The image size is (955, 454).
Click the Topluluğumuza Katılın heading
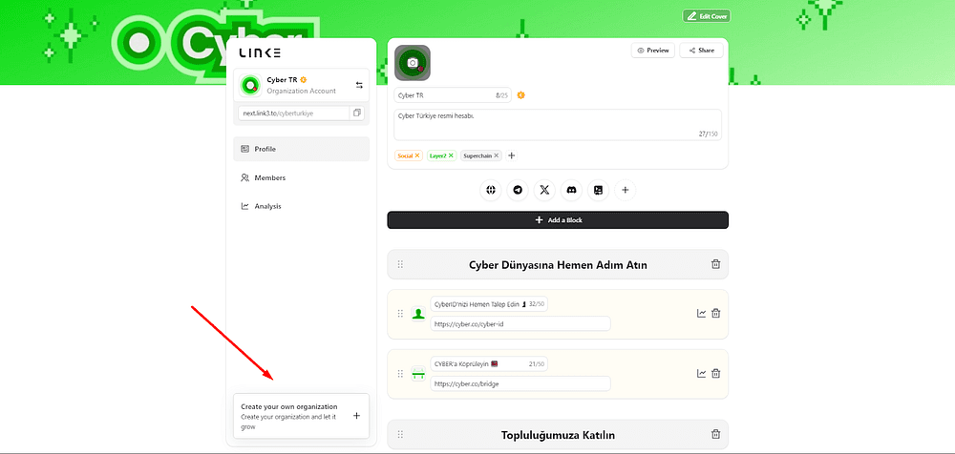558,435
